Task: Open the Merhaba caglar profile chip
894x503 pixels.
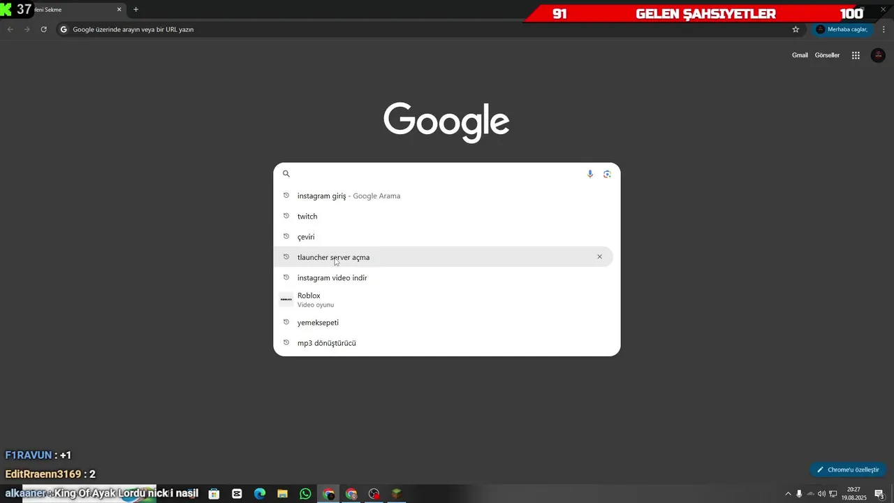Action: (842, 29)
